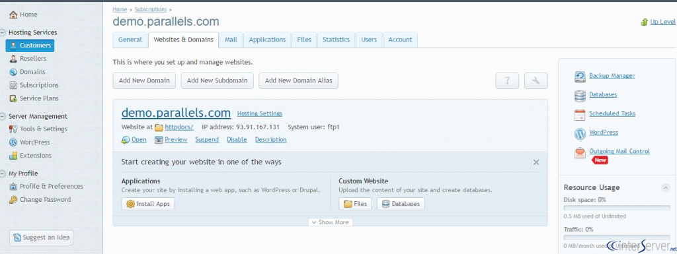The image size is (677, 254).
Task: Collapse the My Profile section
Action: tap(3, 174)
